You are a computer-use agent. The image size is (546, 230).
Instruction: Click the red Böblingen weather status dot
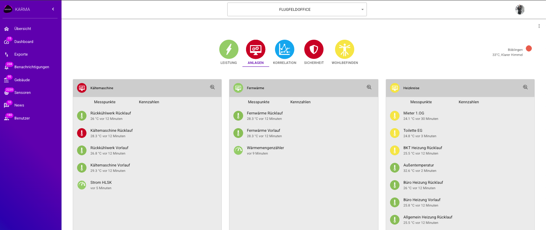point(529,48)
